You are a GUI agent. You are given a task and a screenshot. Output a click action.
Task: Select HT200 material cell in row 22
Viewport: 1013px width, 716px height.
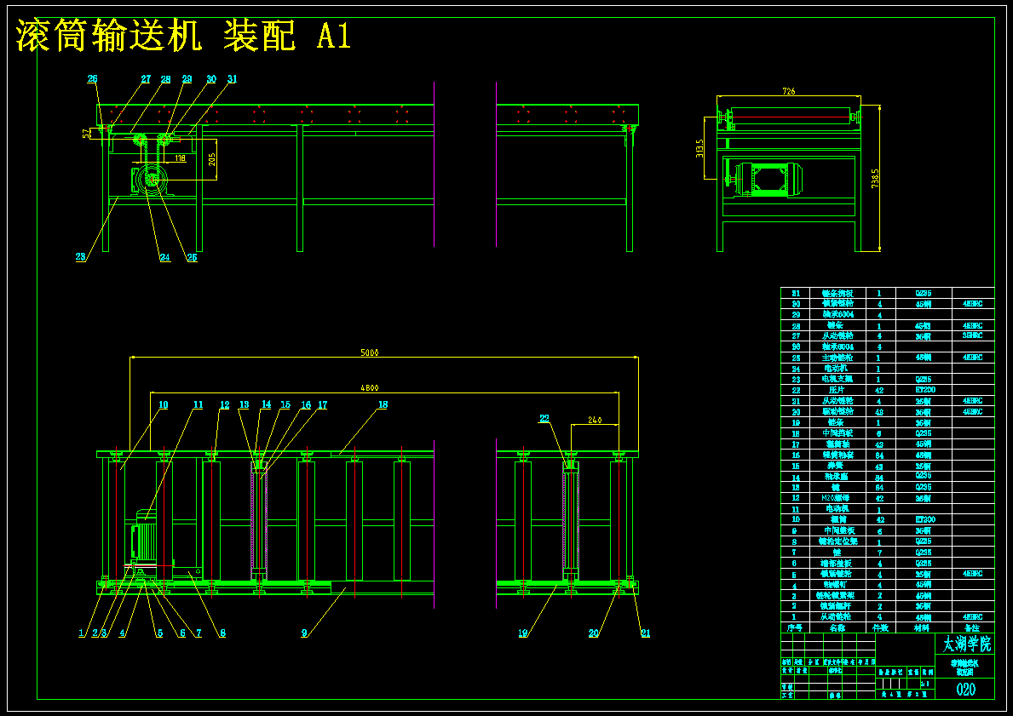[x=924, y=390]
